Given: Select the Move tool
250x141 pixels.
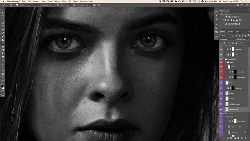Looking at the screenshot, I should 3,13.
